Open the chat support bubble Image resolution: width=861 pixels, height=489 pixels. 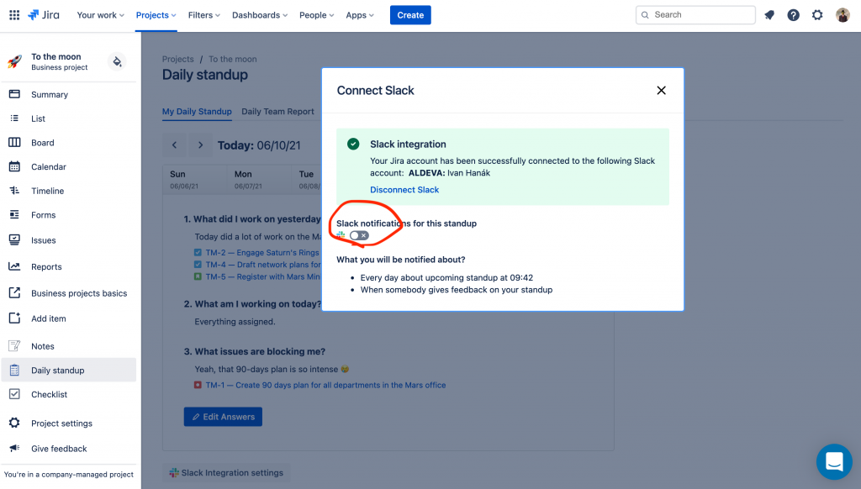coord(834,461)
